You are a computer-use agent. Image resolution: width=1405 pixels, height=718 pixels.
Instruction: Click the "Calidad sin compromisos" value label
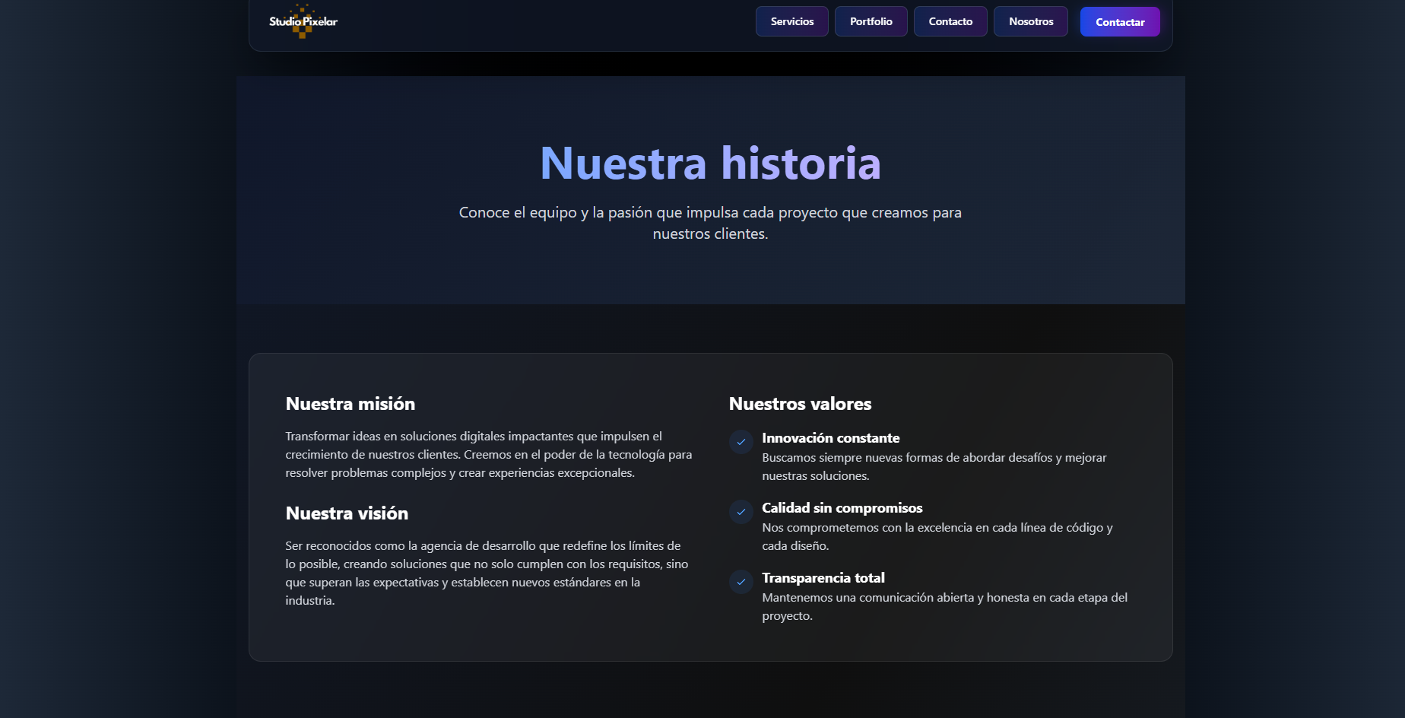tap(842, 508)
